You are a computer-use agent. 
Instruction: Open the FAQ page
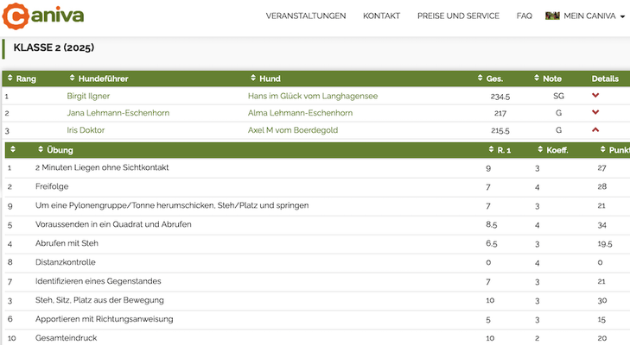524,16
